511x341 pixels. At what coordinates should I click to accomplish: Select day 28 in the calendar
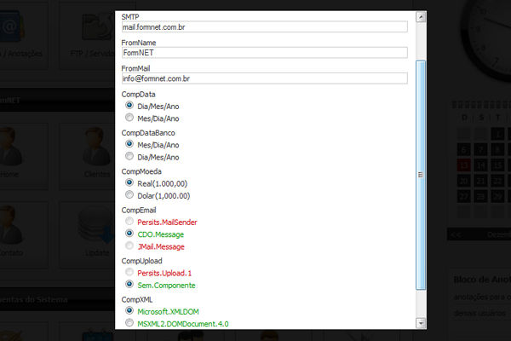[480, 197]
